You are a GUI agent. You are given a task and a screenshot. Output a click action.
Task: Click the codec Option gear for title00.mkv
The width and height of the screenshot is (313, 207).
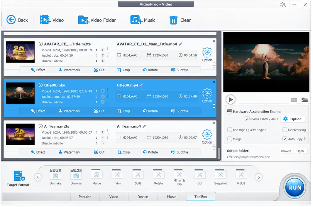pos(207,93)
